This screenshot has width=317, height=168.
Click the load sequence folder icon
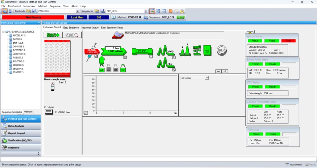[x=97, y=11]
